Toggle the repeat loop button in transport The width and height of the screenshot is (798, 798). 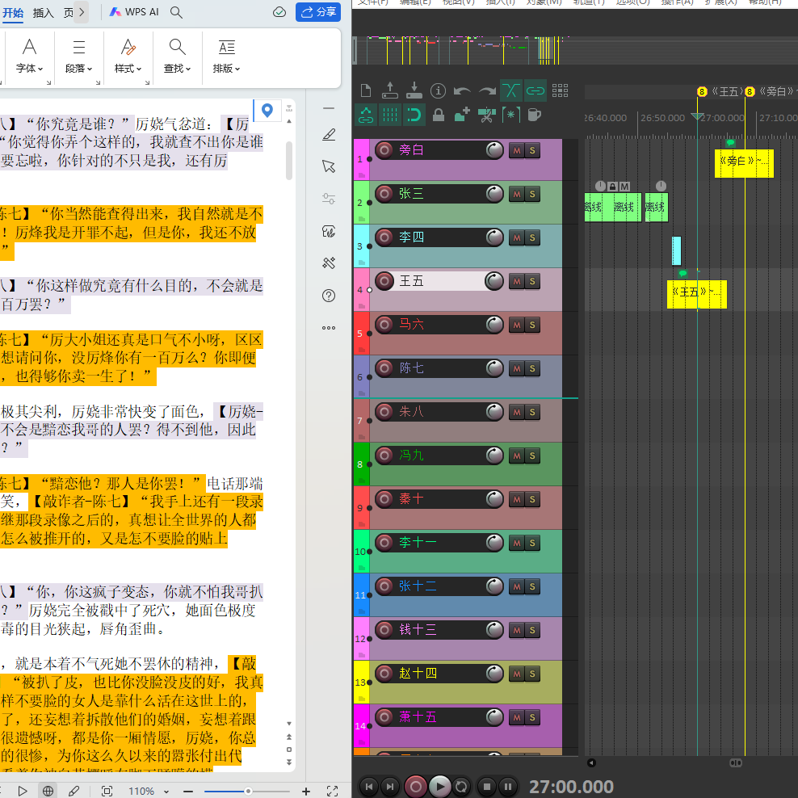461,787
